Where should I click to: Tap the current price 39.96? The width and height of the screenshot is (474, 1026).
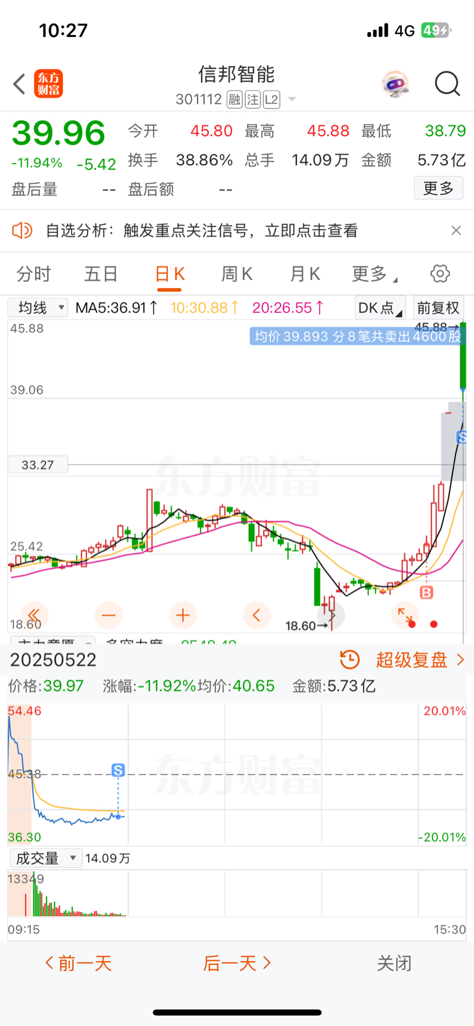[59, 133]
